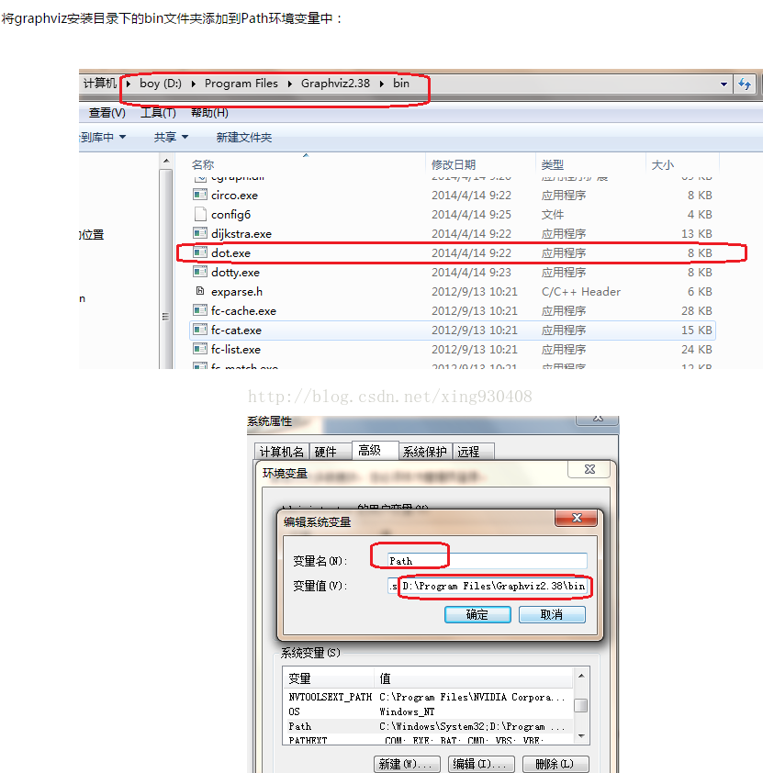
Task: Open the address bar history dropdown
Action: coord(724,84)
